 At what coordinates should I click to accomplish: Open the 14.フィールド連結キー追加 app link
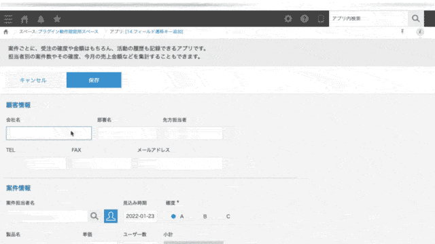(x=154, y=32)
